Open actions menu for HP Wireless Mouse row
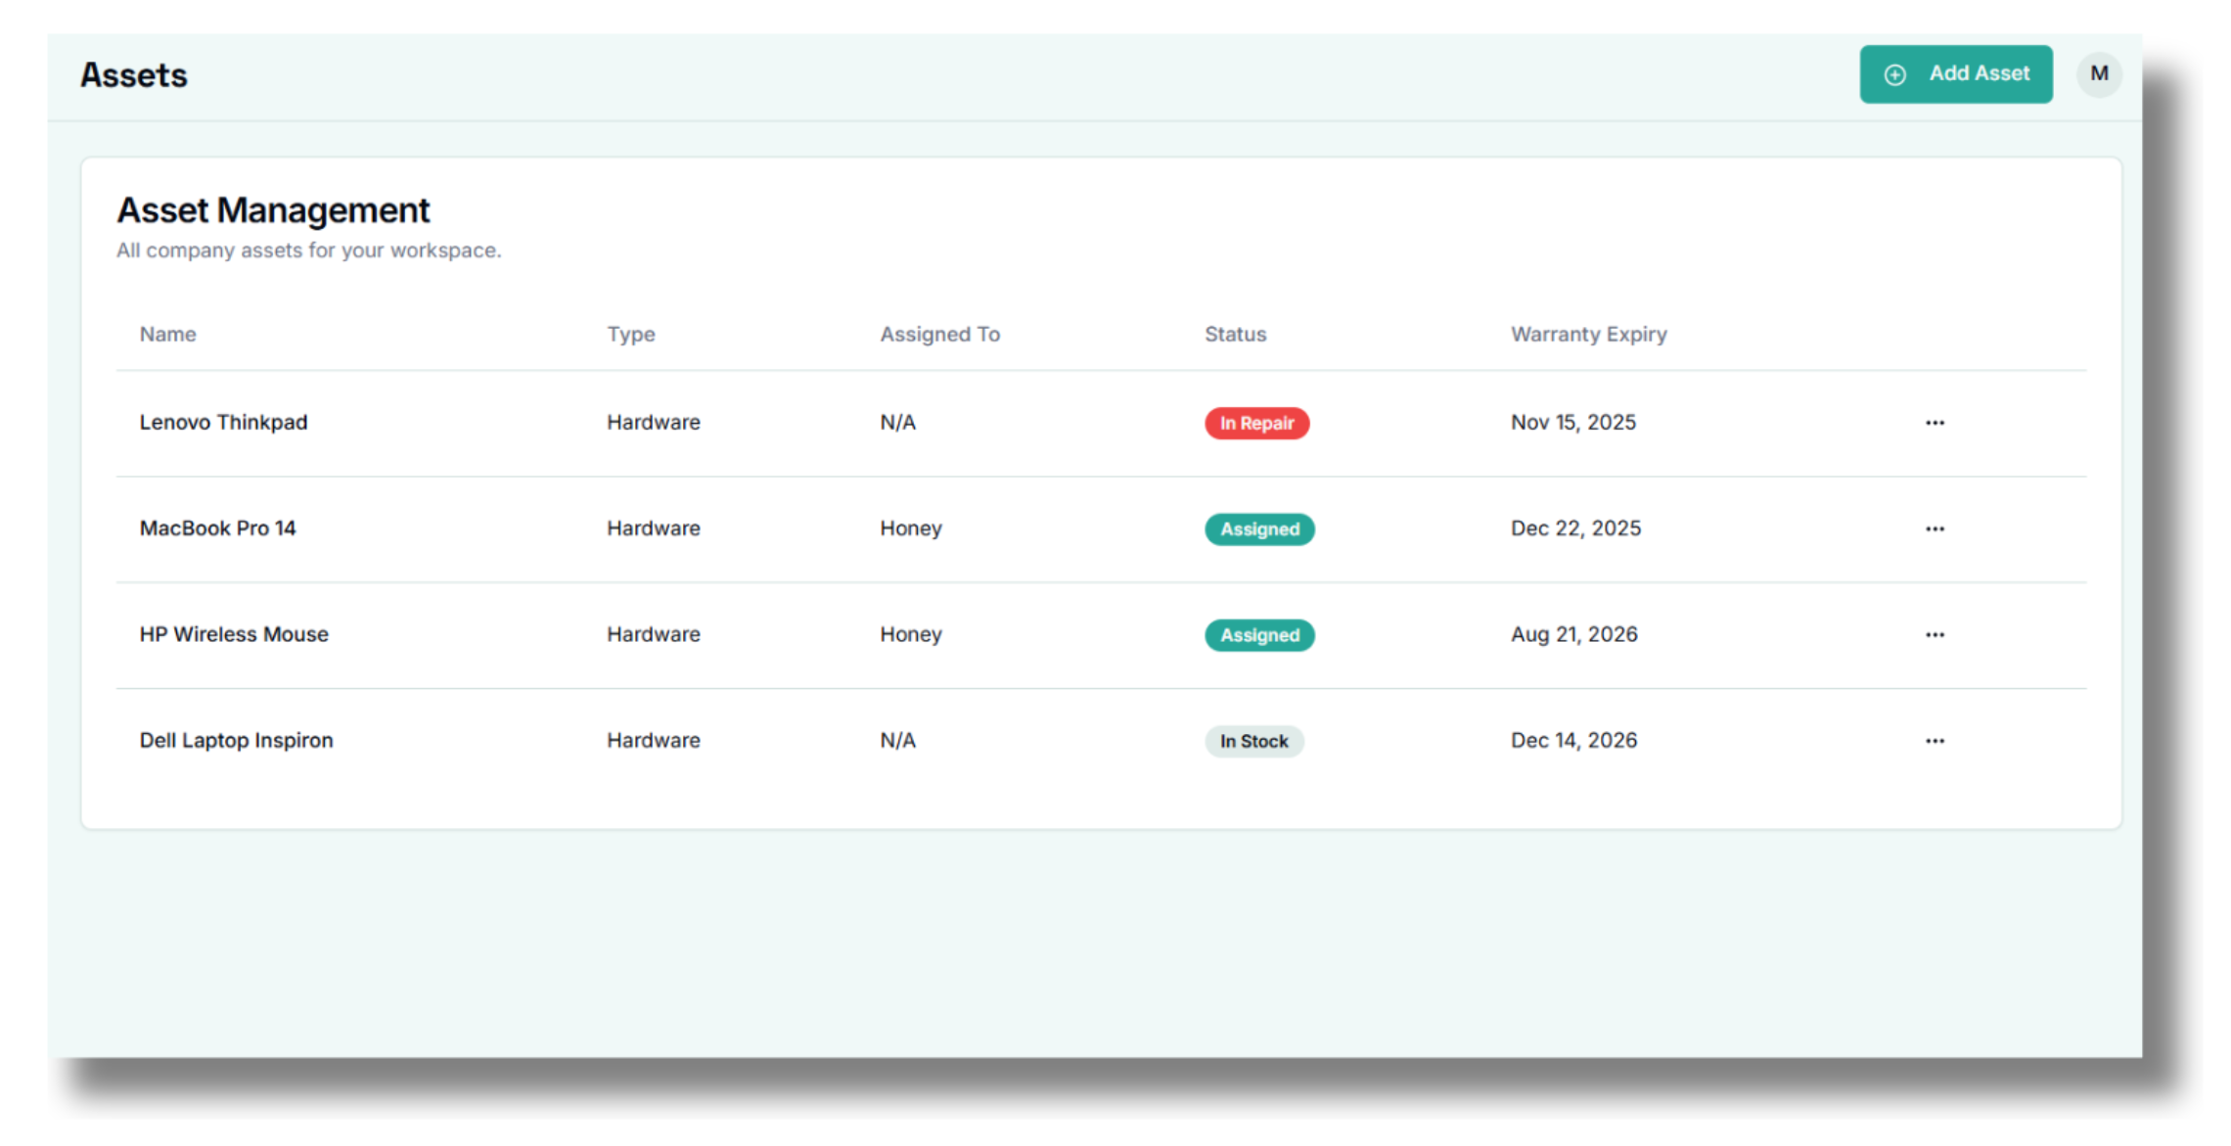The image size is (2231, 1146). (x=1935, y=634)
